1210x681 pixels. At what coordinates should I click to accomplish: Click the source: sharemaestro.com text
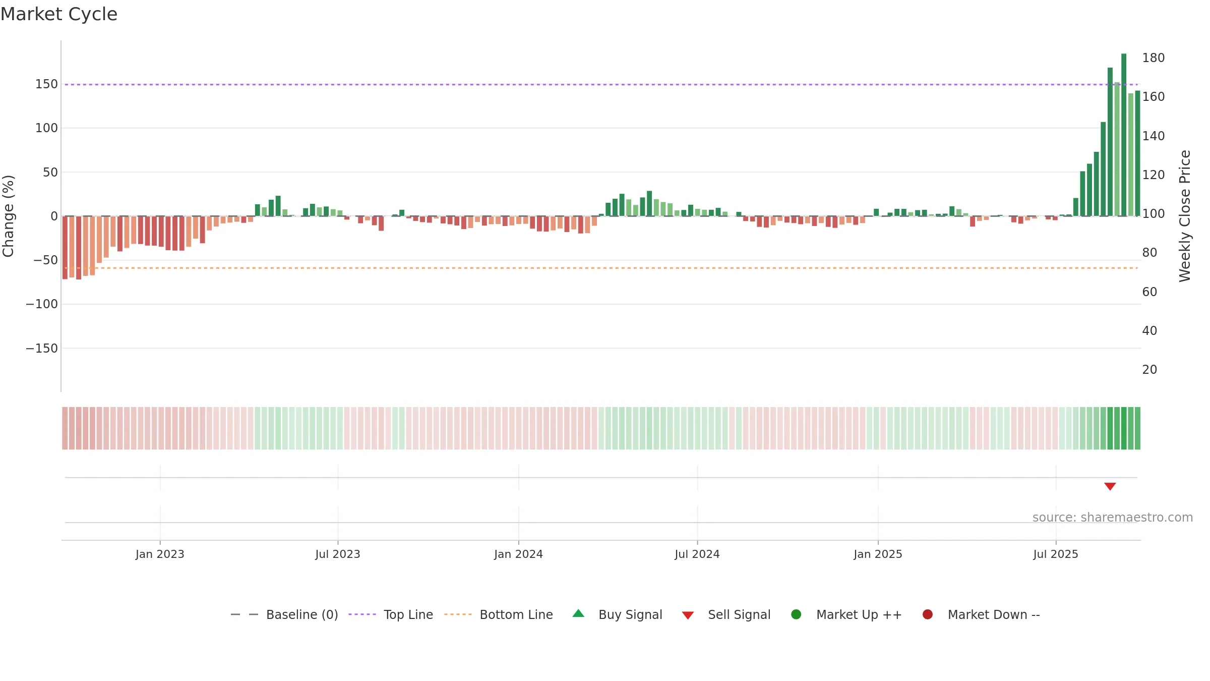click(1113, 518)
